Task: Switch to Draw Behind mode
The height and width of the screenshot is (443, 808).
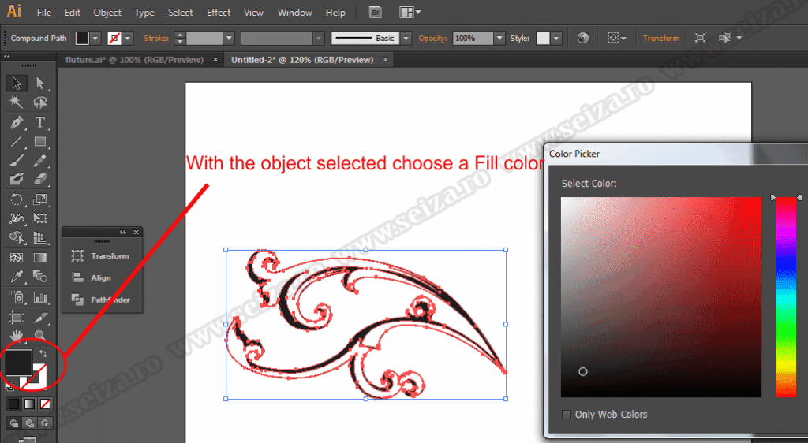Action: pos(30,423)
